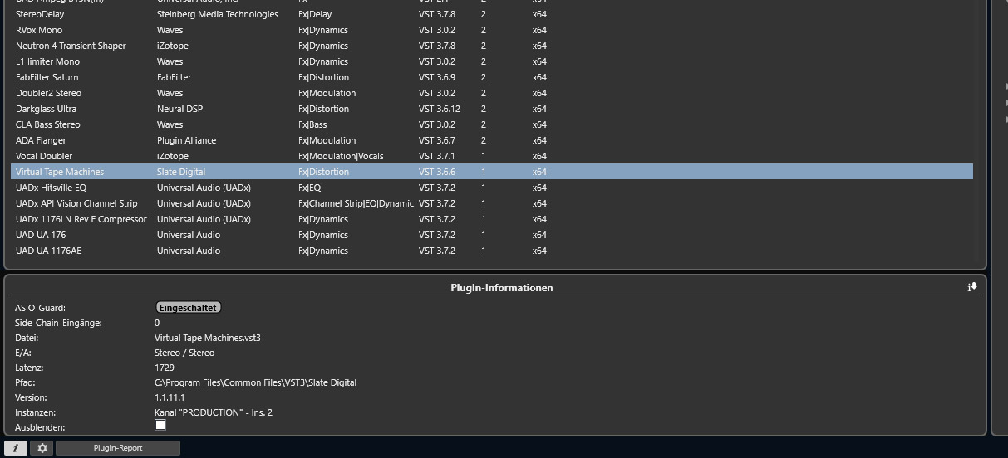Viewport: 1008px width, 458px height.
Task: Select UADx API Vision Channel Strip row
Action: (x=492, y=203)
